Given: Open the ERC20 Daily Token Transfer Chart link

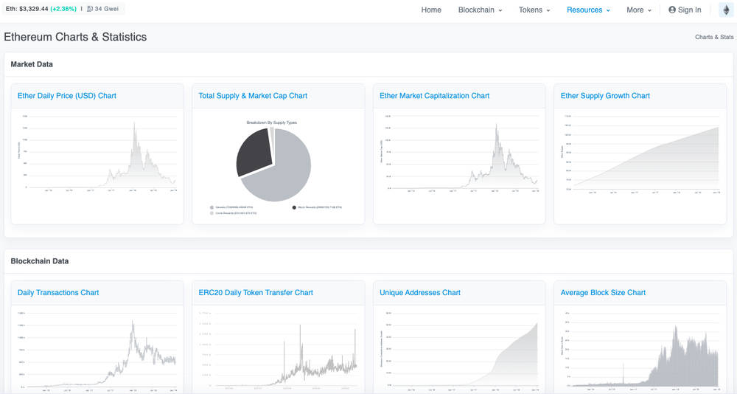Looking at the screenshot, I should [256, 292].
